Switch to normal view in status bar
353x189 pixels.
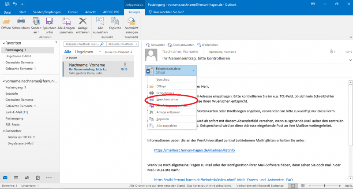[293, 186]
